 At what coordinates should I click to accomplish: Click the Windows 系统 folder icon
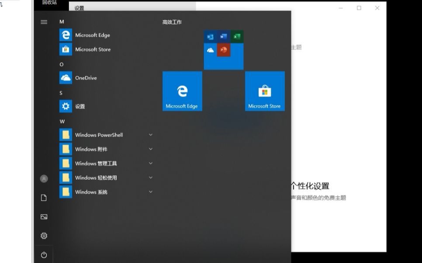pos(66,192)
